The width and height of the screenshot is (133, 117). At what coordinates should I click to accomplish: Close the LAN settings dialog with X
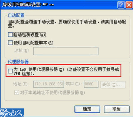click(x=129, y=5)
